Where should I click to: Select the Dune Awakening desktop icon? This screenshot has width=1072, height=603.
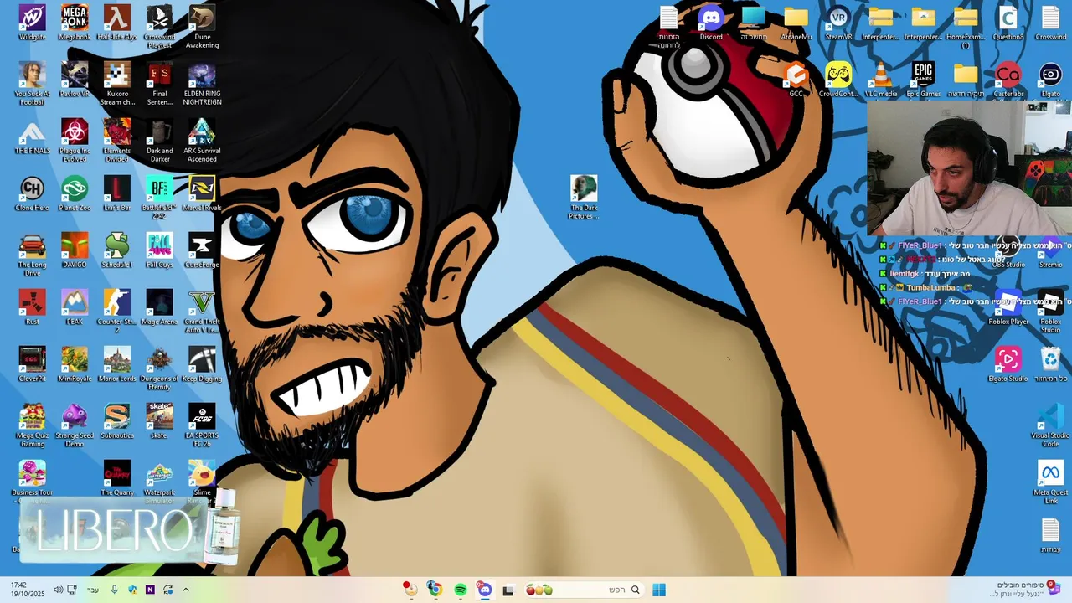tap(202, 27)
